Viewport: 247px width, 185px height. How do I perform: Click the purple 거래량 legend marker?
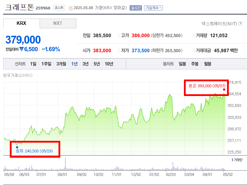coord(232,160)
